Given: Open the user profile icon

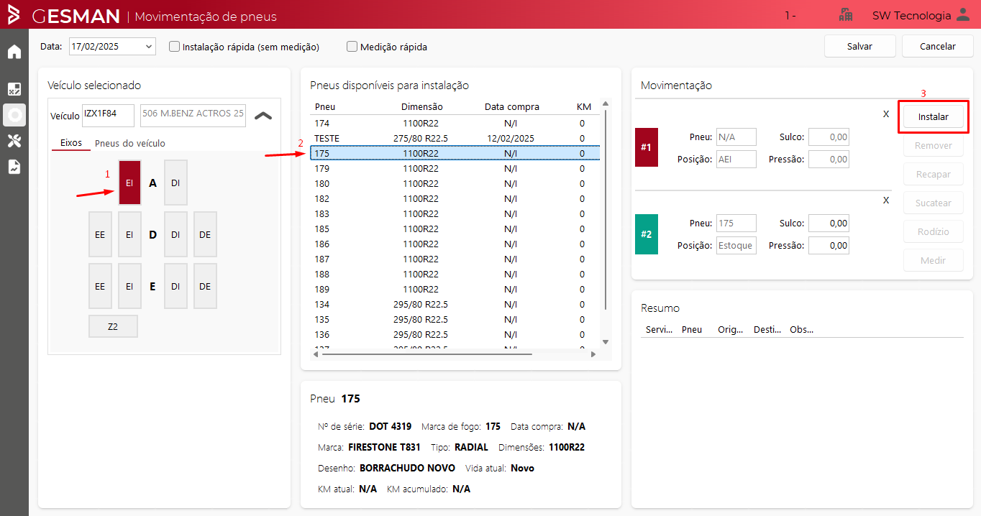Looking at the screenshot, I should point(964,15).
